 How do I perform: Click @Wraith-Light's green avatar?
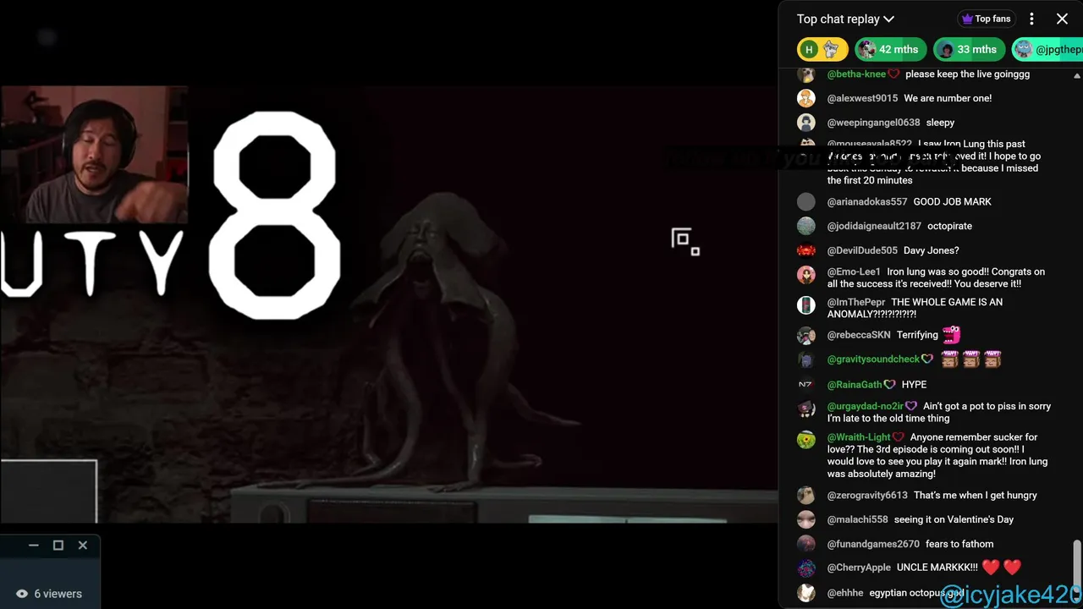click(806, 440)
